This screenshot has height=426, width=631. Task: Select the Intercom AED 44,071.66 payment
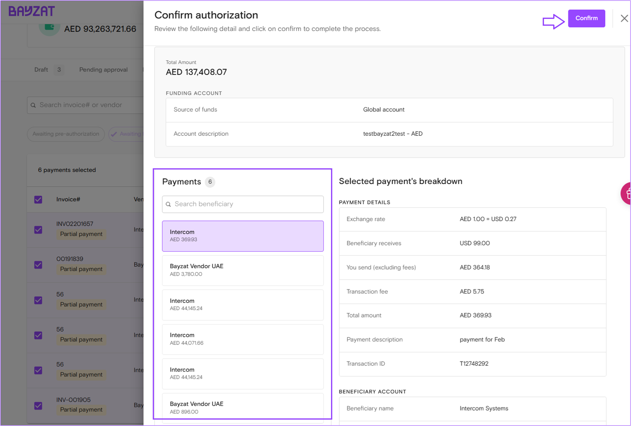(243, 339)
